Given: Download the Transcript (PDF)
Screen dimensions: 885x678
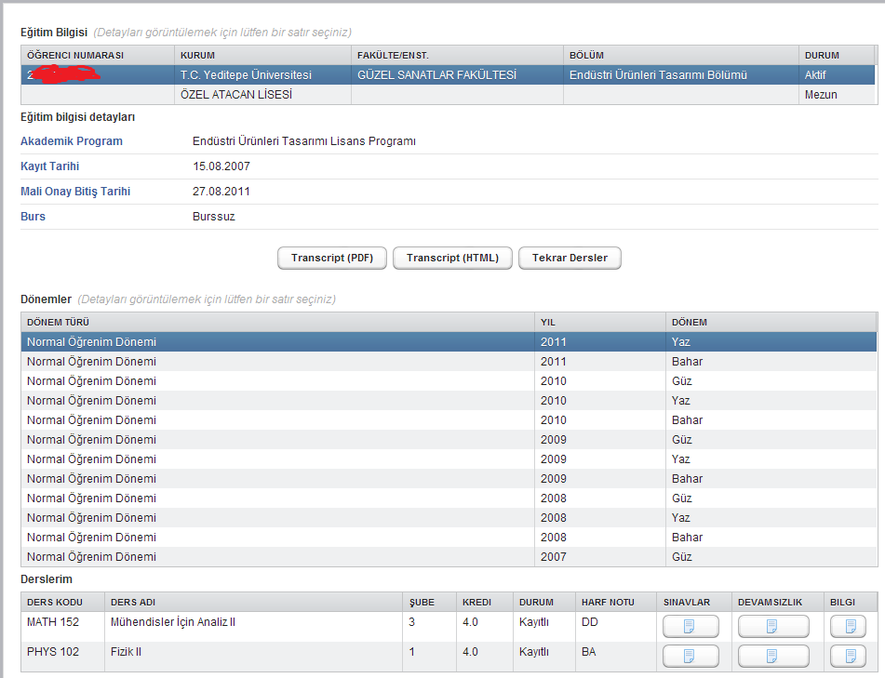Looking at the screenshot, I should (332, 258).
